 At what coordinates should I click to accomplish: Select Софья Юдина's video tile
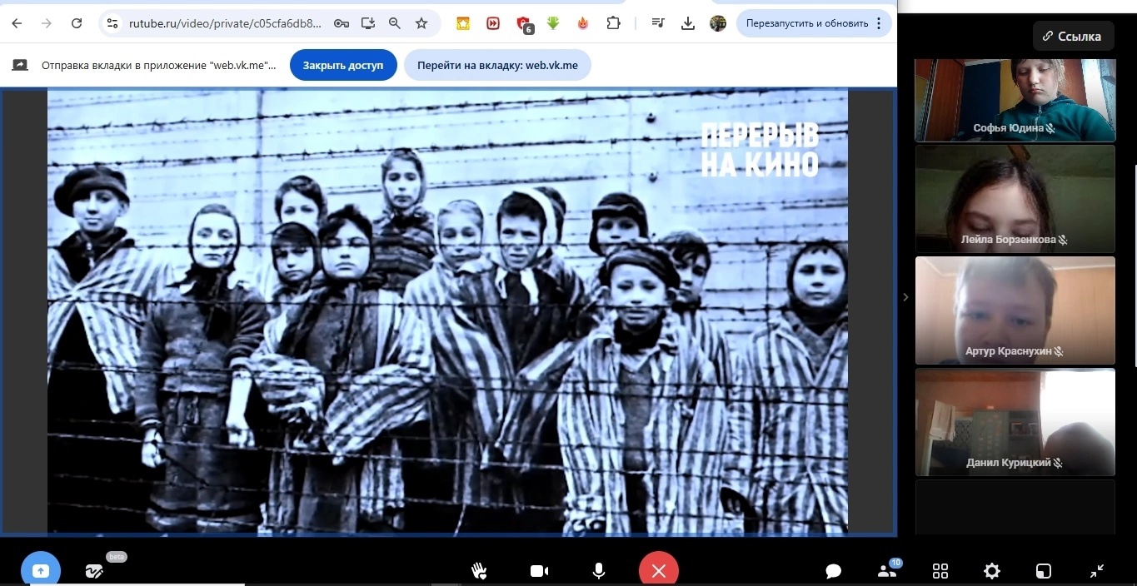tap(1015, 100)
